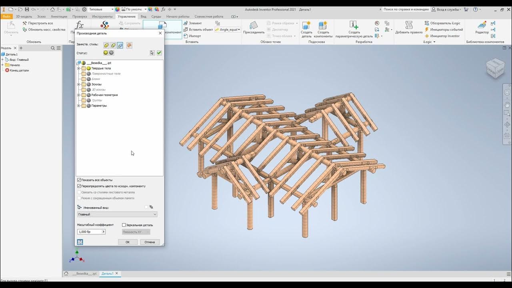Select second derive style icon in dialog

click(x=113, y=45)
